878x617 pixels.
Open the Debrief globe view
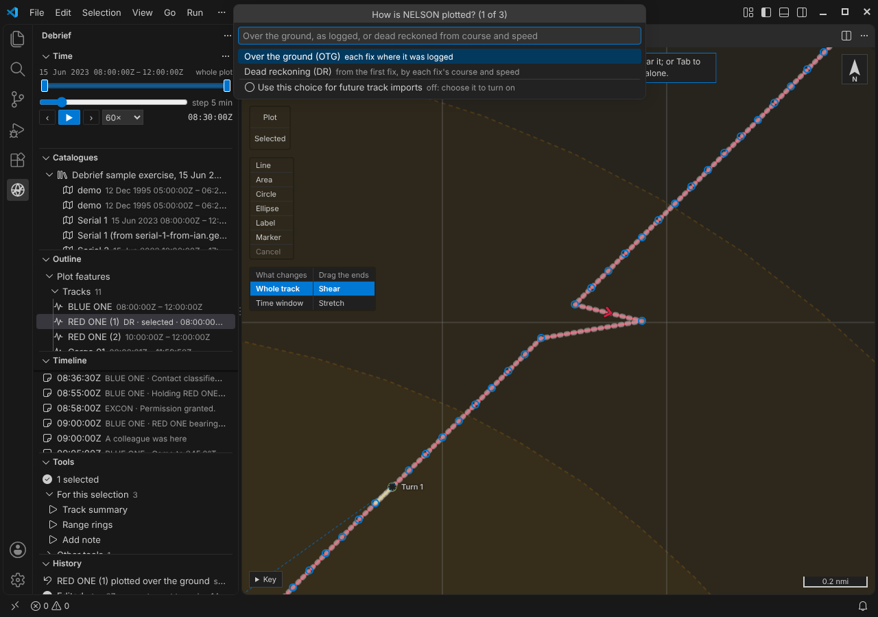[18, 190]
